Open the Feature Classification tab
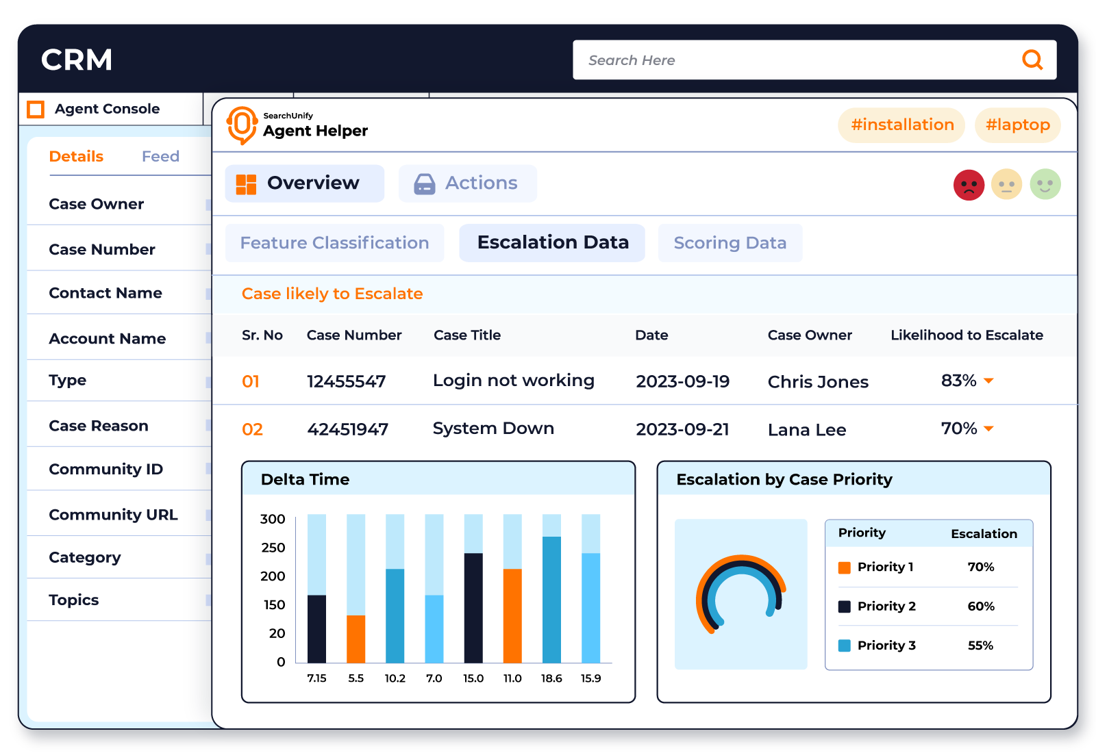Image resolution: width=1096 pixels, height=753 pixels. click(x=335, y=243)
